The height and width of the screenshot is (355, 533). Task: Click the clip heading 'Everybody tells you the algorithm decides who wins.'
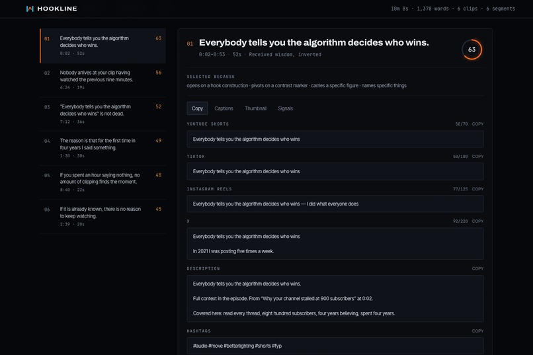pyautogui.click(x=313, y=42)
